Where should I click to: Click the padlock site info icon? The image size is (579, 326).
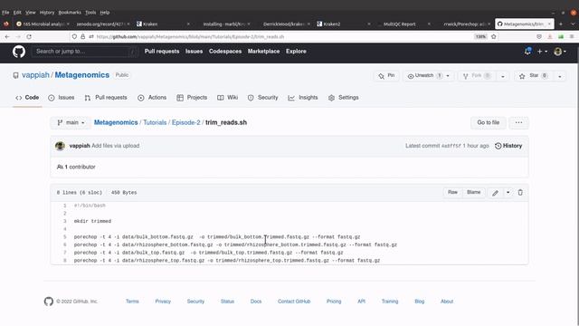pos(82,36)
